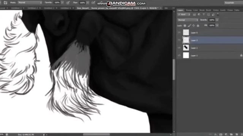Image resolution: width=243 pixels, height=136 pixels.
Task: Open layer Fill slider arrow
Action: point(217,25)
